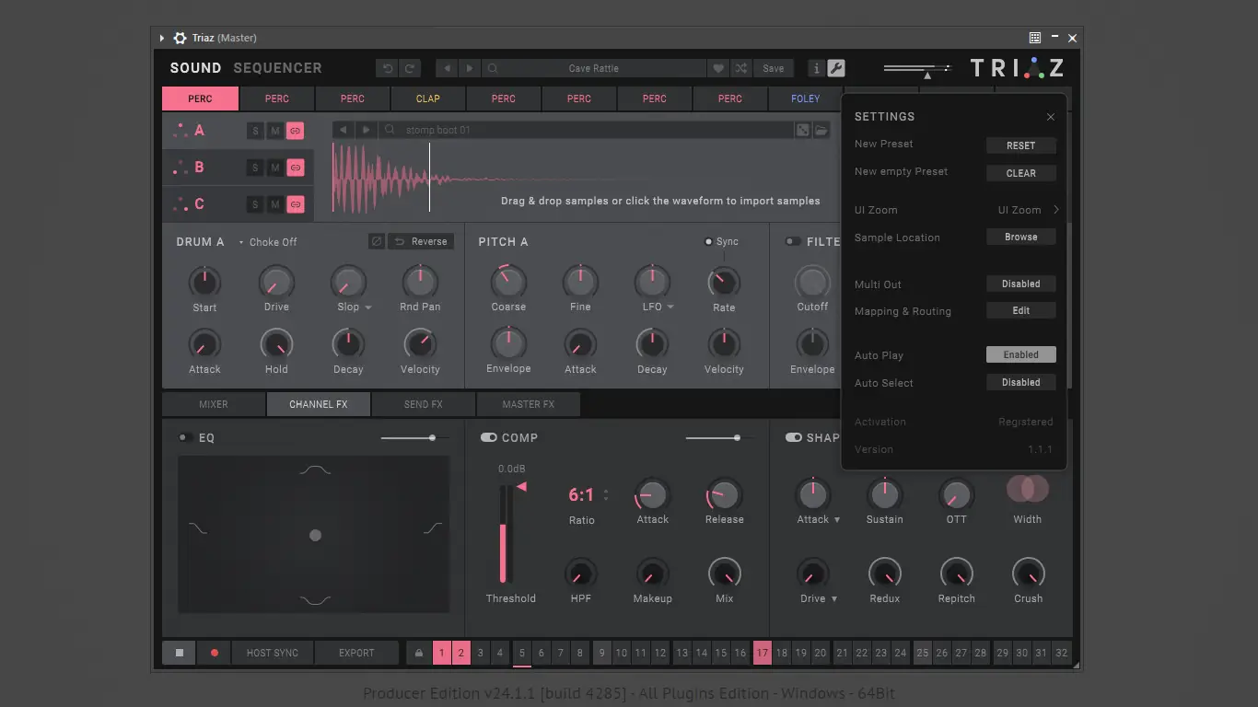Viewport: 1258px width, 707px height.
Task: Toggle the Filter section switch
Action: pos(792,241)
